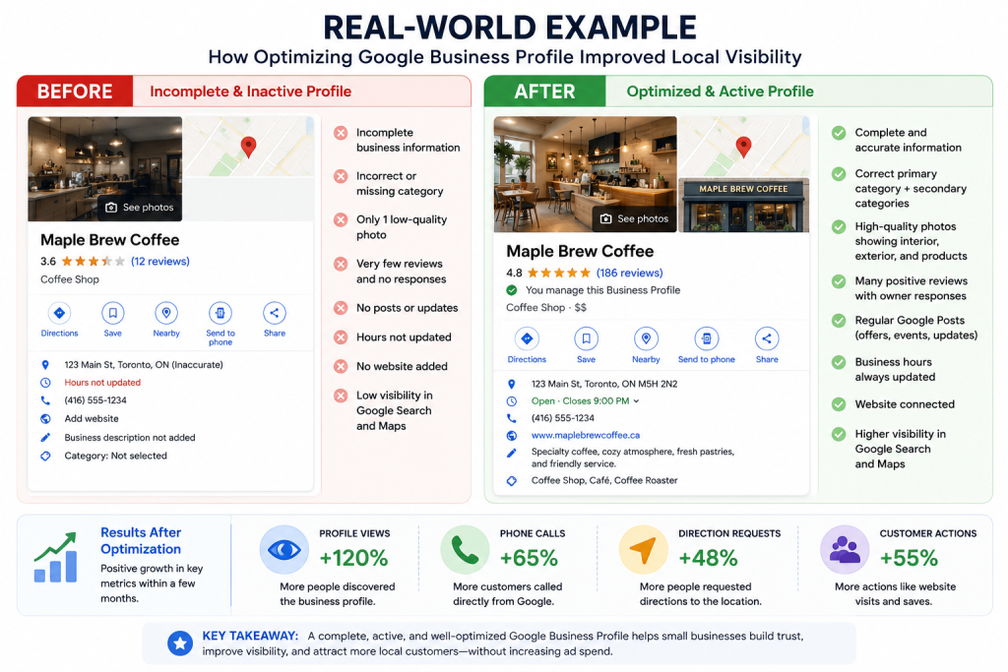Click the Send to phone icon in Before profile
Viewport: 1008px width, 672px height.
click(220, 313)
